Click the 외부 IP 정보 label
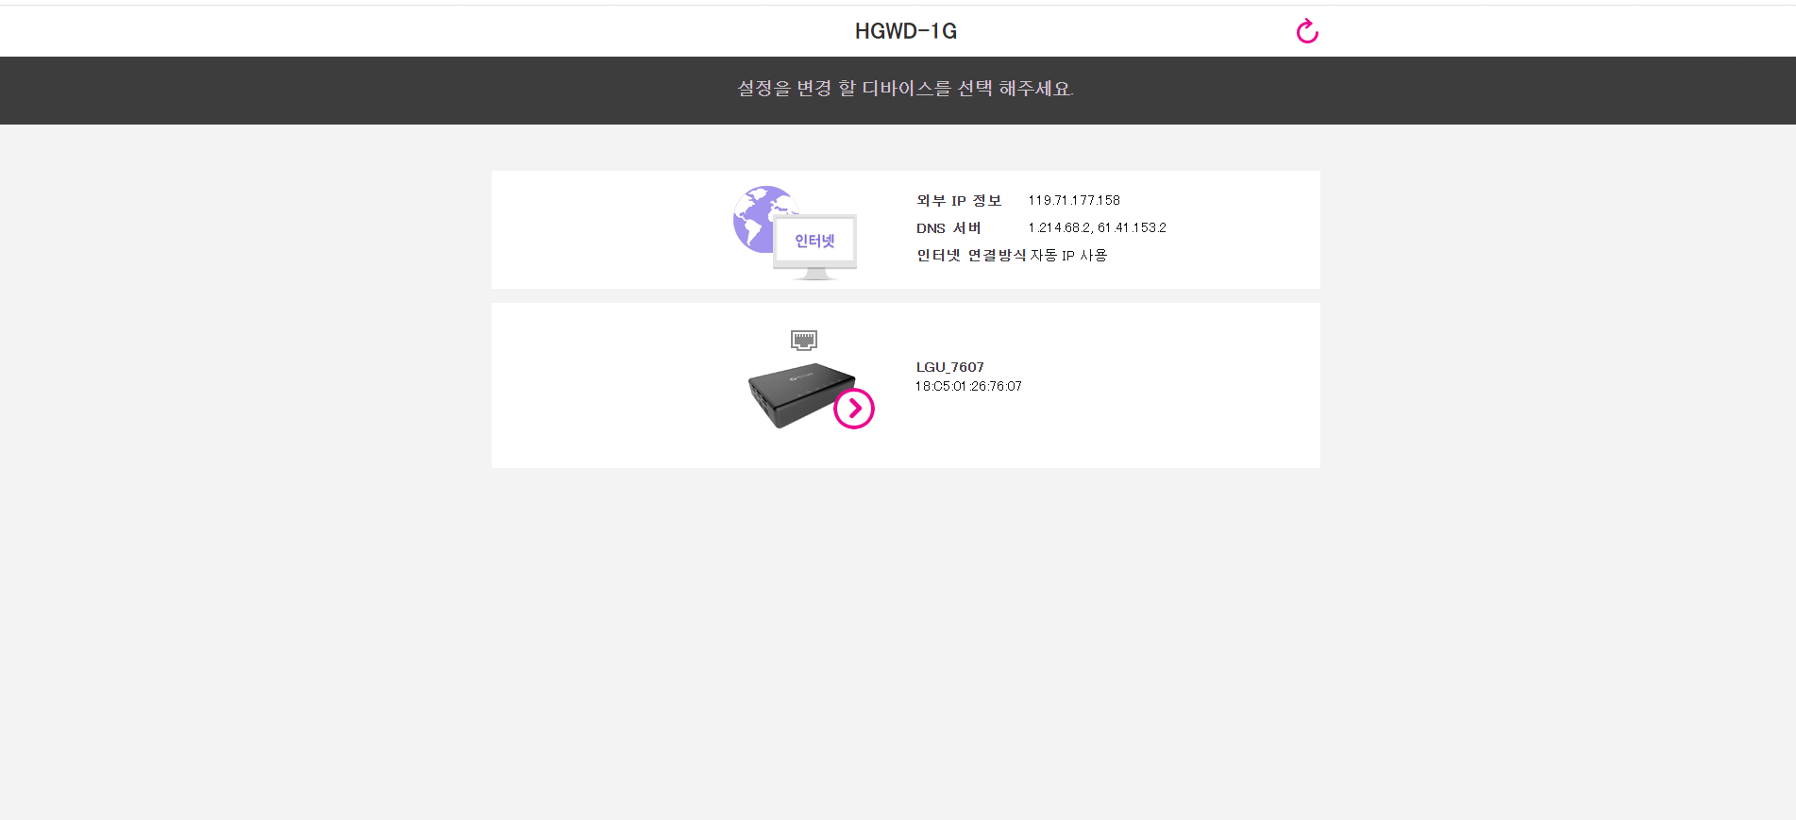This screenshot has width=1796, height=820. pos(959,200)
